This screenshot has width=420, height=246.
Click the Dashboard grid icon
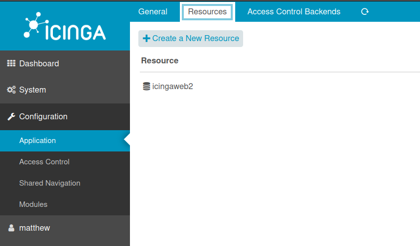click(11, 63)
